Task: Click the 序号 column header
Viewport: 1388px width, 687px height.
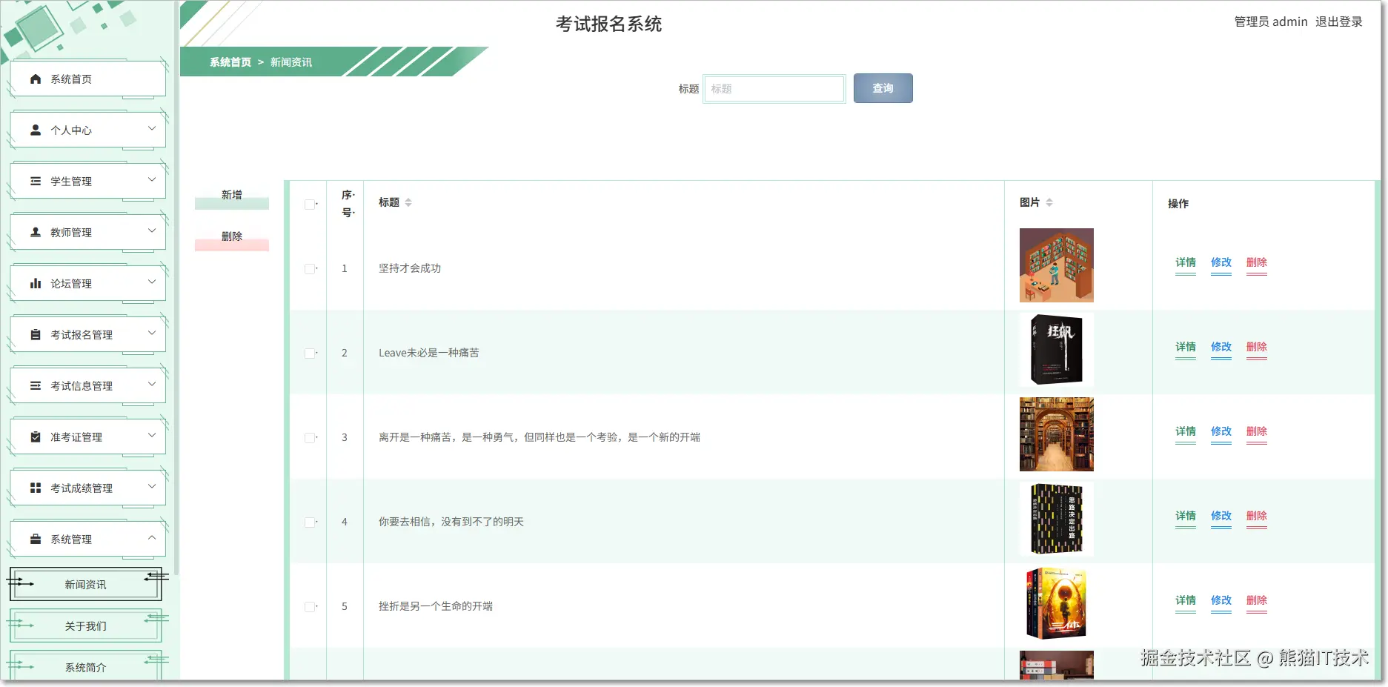Action: click(348, 203)
